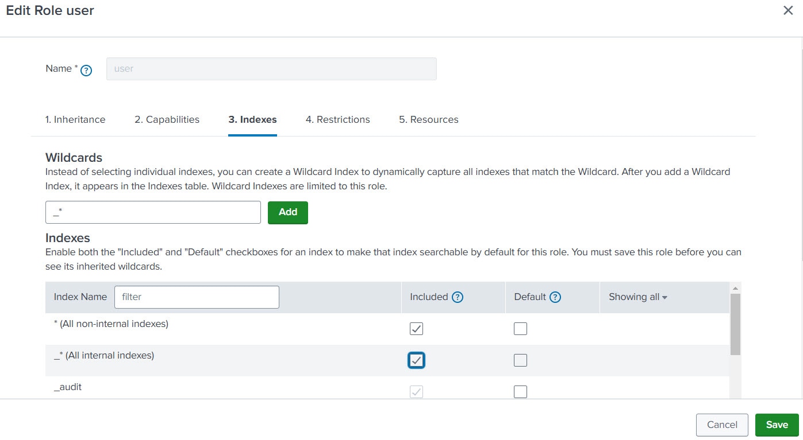Click the Included column help icon
The width and height of the screenshot is (803, 440).
(458, 297)
